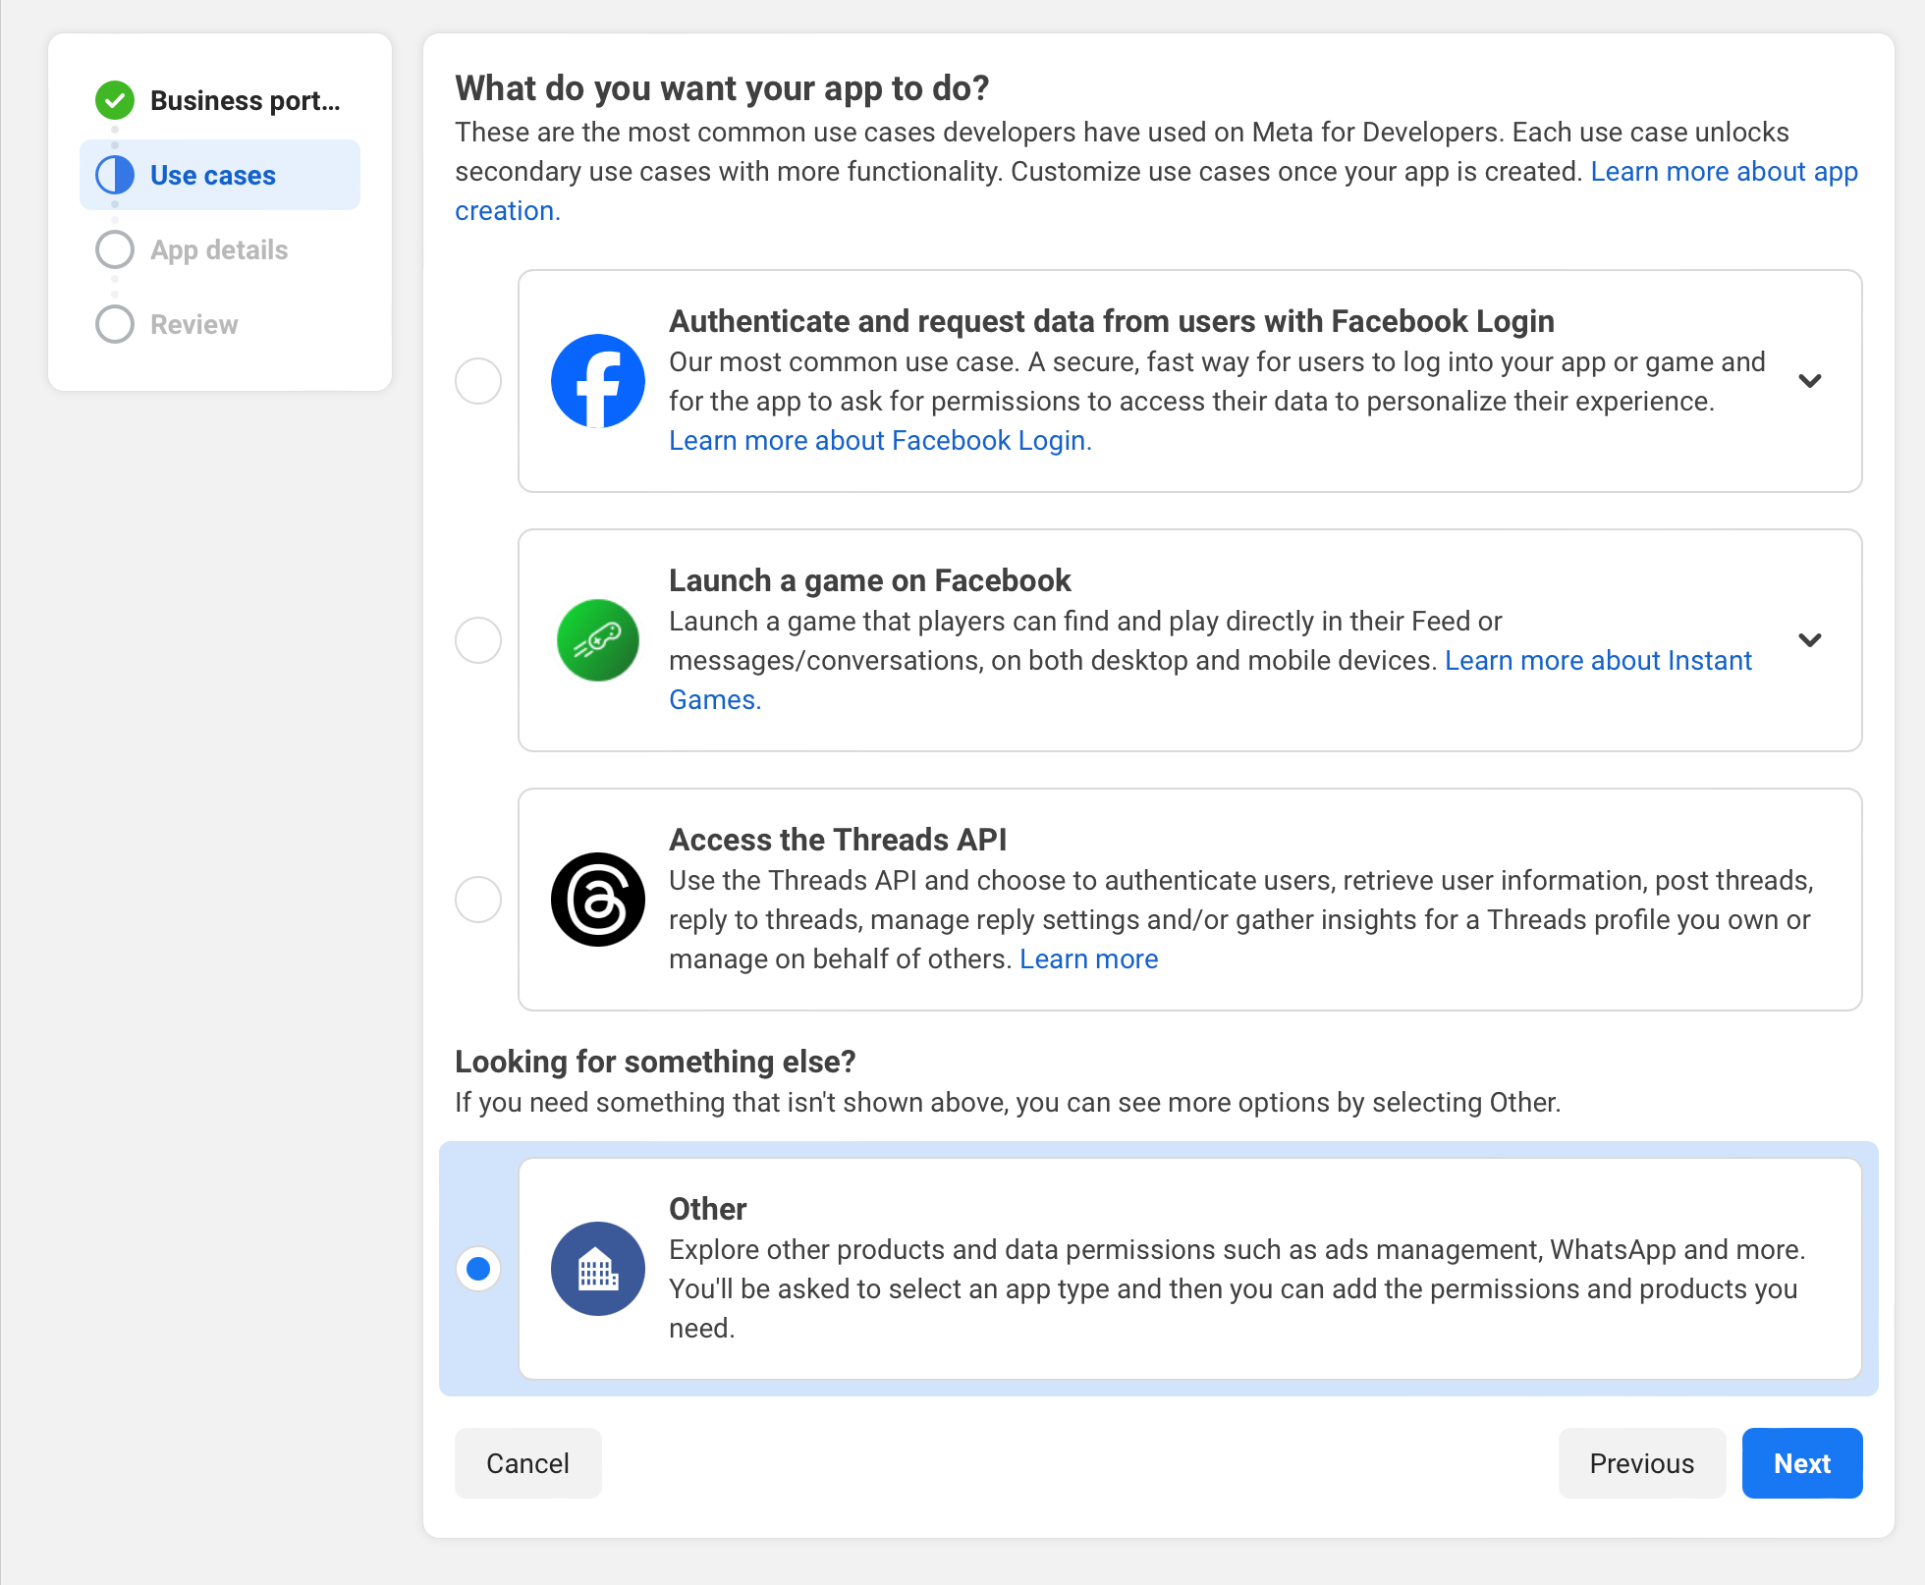This screenshot has width=1925, height=1585.
Task: Click the empty Review step circle
Action: click(x=115, y=324)
